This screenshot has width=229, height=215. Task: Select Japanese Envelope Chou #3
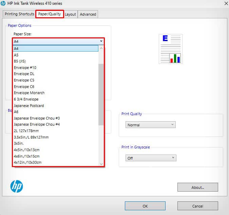pyautogui.click(x=56, y=118)
